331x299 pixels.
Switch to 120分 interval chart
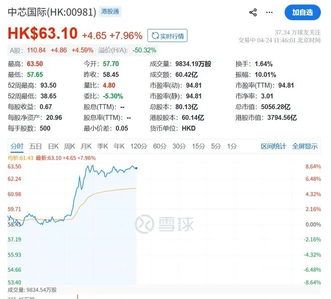coord(138,146)
